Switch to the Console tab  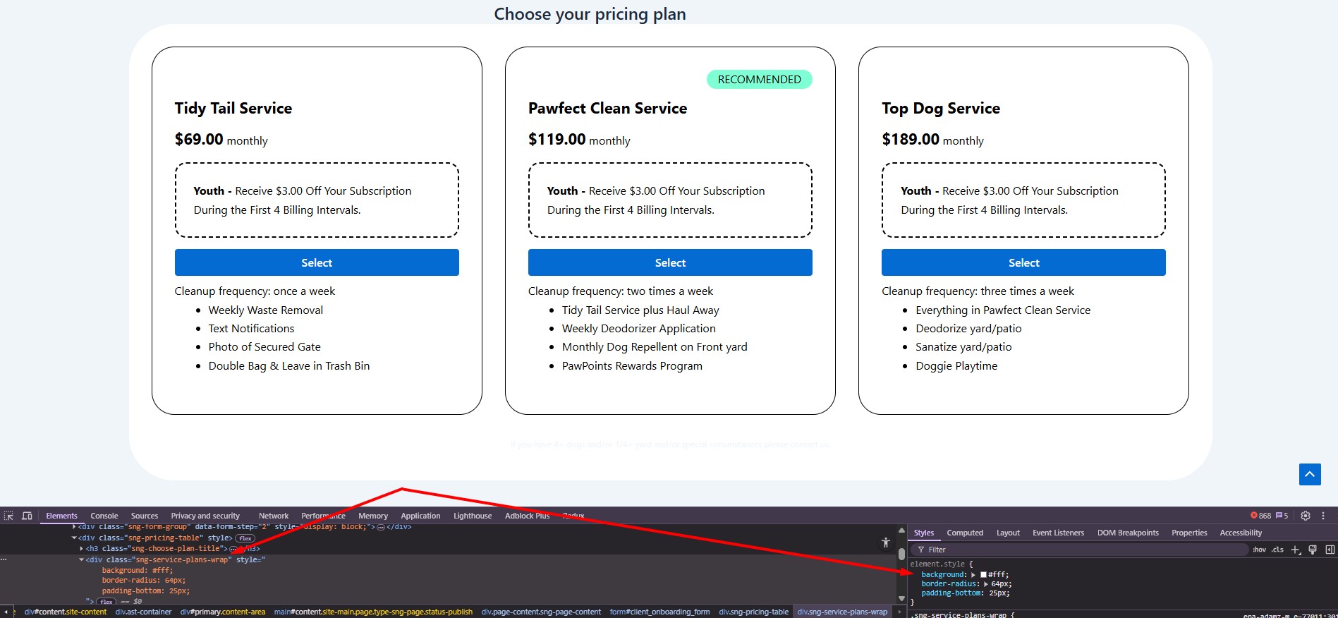(x=104, y=516)
